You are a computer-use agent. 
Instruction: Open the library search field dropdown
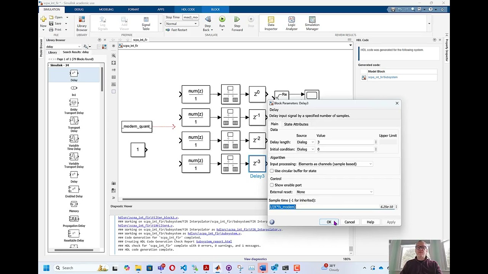coord(79,46)
